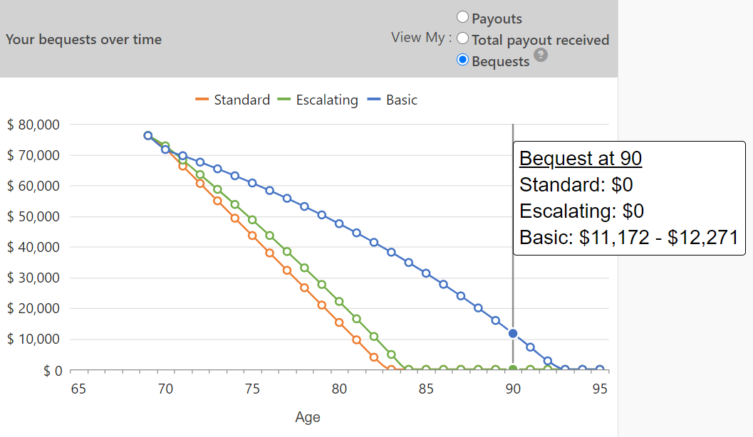Toggle the Basic series in the legend
Screen dimensions: 753x437
[x=401, y=100]
